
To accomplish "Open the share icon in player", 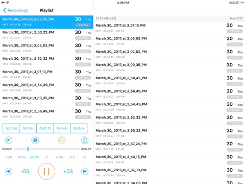I will tap(85, 140).
